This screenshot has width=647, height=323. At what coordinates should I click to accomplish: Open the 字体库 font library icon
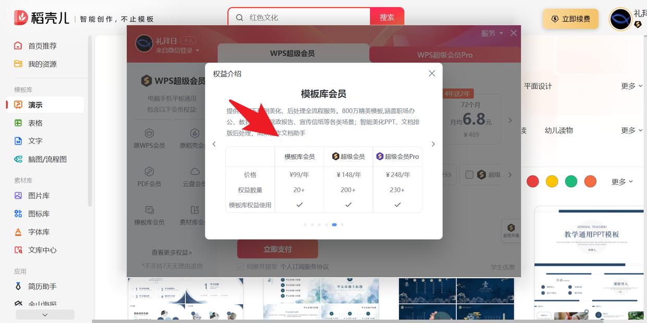(18, 232)
